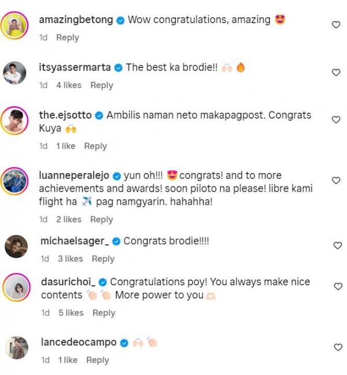
Task: View the 4 likes on itsyassermarta's comment
Action: tap(69, 85)
